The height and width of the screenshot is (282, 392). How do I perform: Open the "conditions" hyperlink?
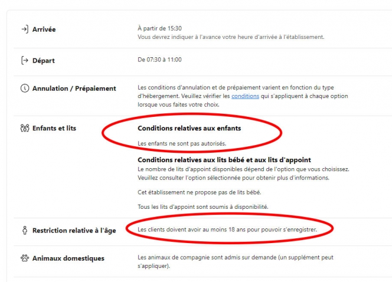[245, 96]
